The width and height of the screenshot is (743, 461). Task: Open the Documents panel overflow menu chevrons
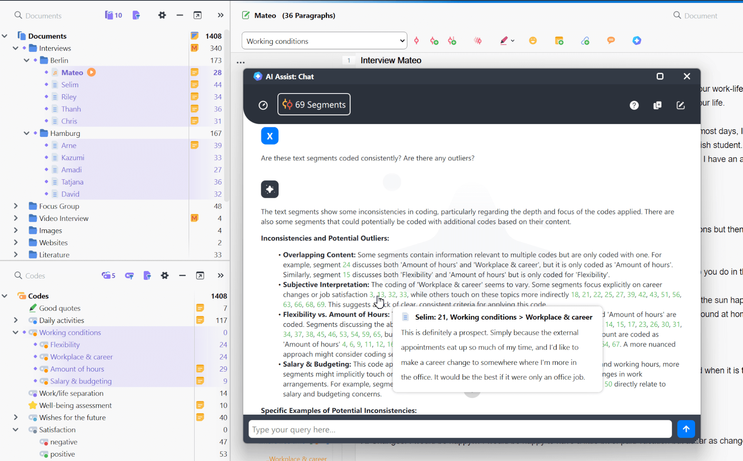pyautogui.click(x=221, y=15)
